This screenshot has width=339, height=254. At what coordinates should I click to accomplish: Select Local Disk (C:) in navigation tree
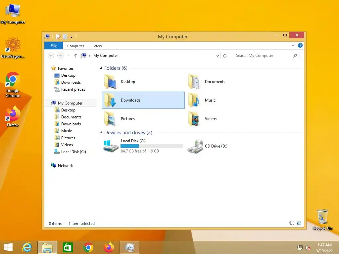[73, 151]
